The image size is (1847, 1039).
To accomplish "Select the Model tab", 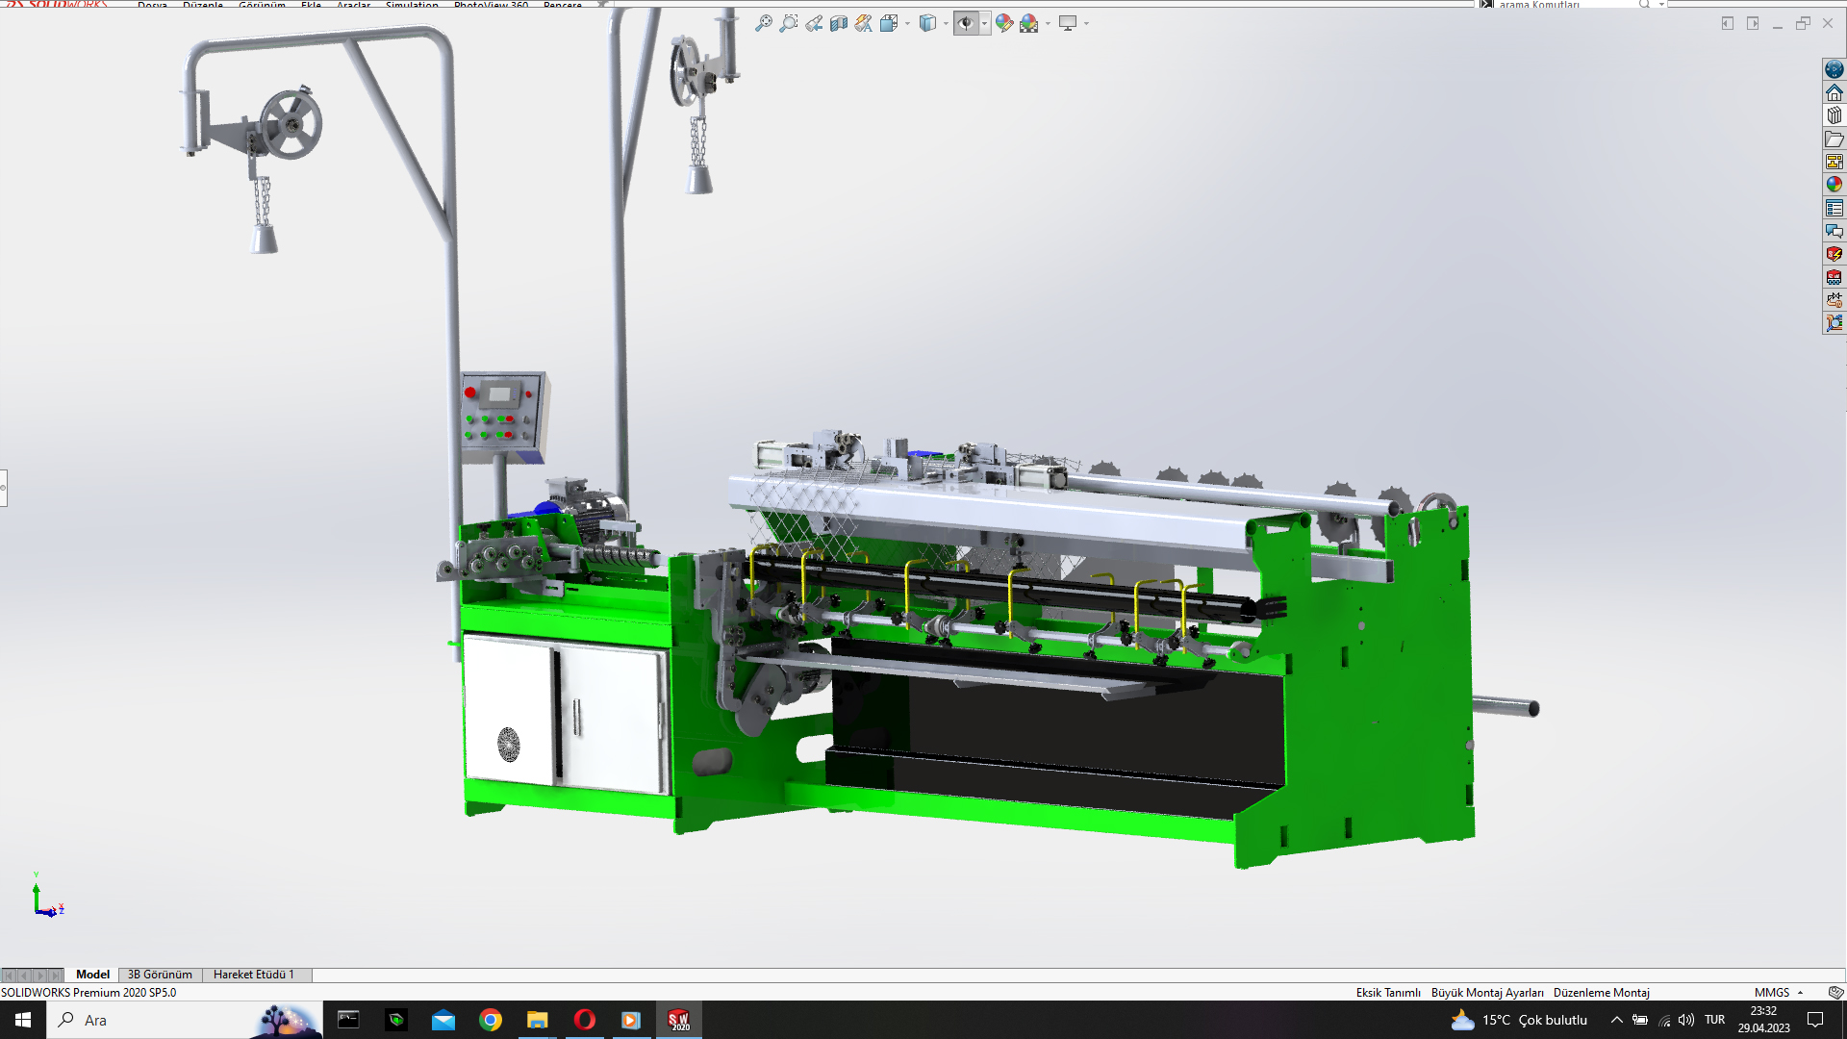I will coord(92,975).
